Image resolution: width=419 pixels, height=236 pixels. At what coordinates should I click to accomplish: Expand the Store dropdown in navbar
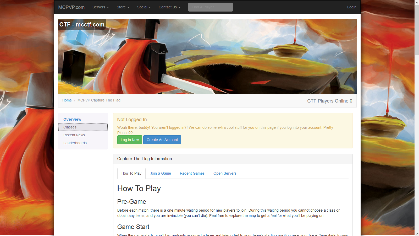tap(123, 7)
